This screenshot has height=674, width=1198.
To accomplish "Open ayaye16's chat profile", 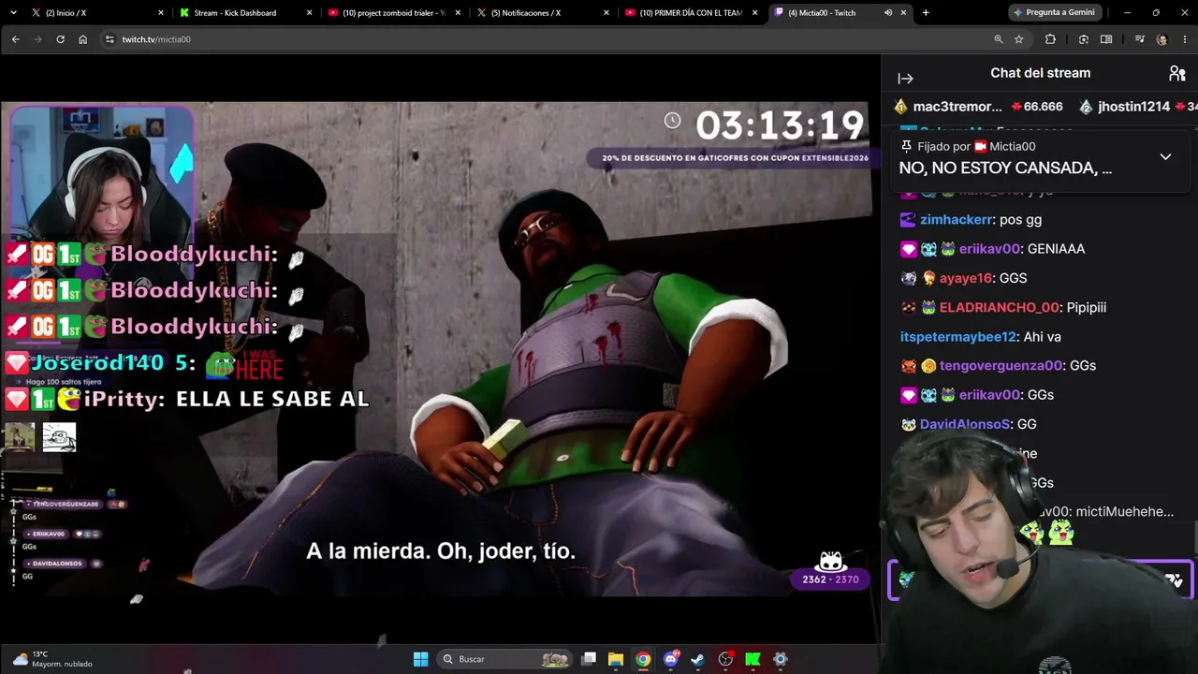I will tap(965, 278).
